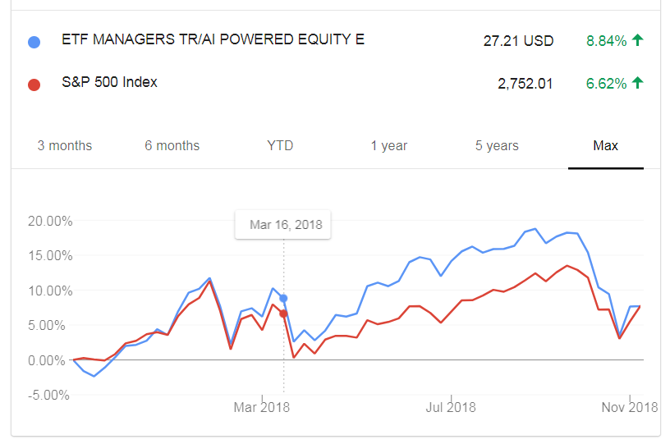Click the Jul 2018 axis label
The image size is (670, 444).
click(451, 407)
